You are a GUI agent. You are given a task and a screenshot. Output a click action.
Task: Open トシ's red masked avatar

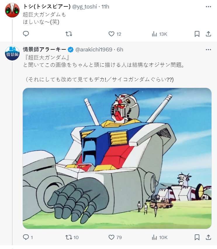point(12,10)
